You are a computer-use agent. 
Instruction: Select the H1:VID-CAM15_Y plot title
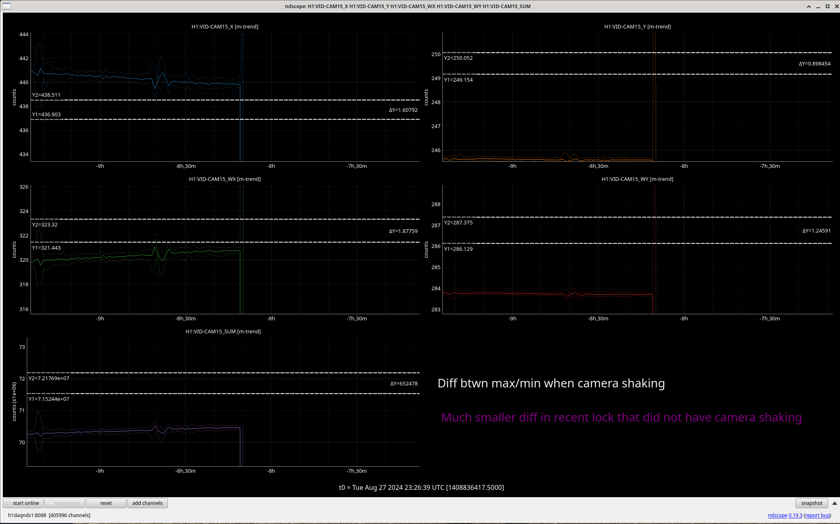click(638, 26)
